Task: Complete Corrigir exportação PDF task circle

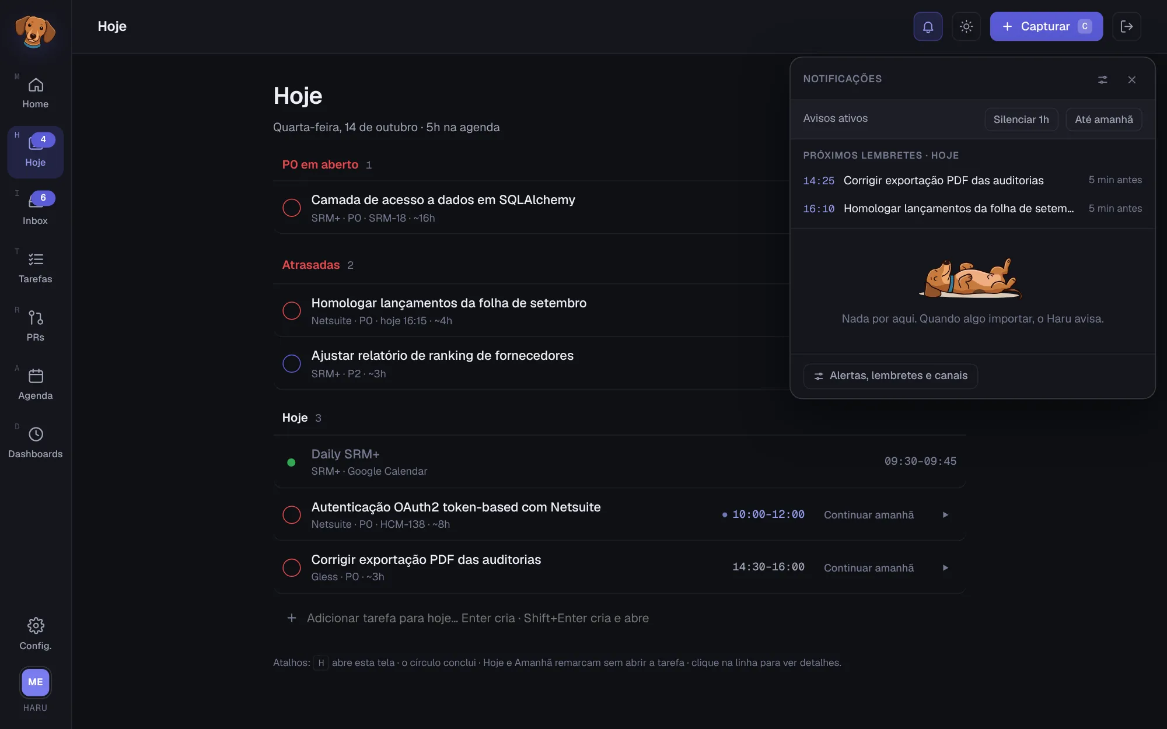Action: click(292, 567)
